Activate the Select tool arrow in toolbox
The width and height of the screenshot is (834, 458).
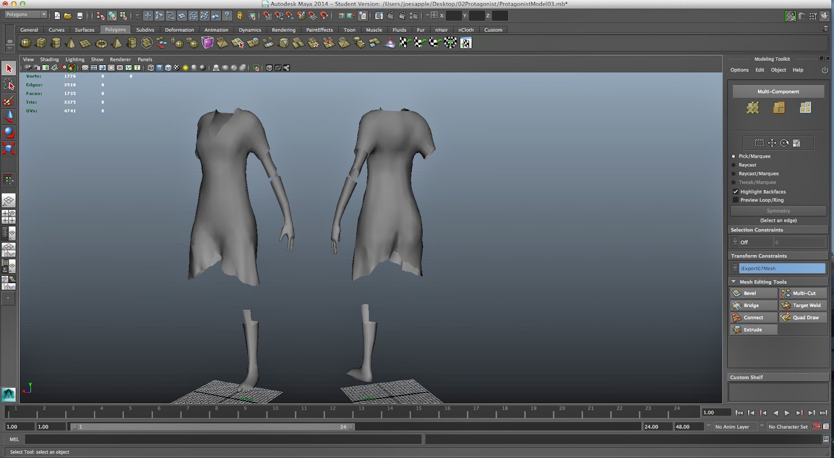pyautogui.click(x=9, y=68)
